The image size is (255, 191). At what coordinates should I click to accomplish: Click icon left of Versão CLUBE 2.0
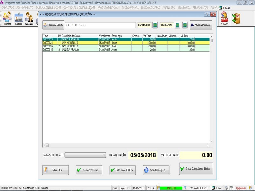tap(186, 188)
